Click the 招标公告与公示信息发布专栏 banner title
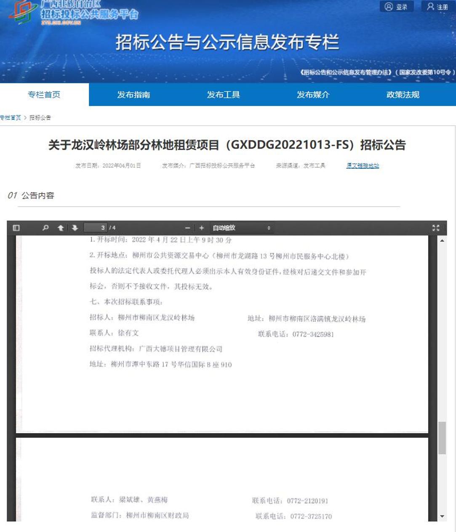 (x=227, y=42)
